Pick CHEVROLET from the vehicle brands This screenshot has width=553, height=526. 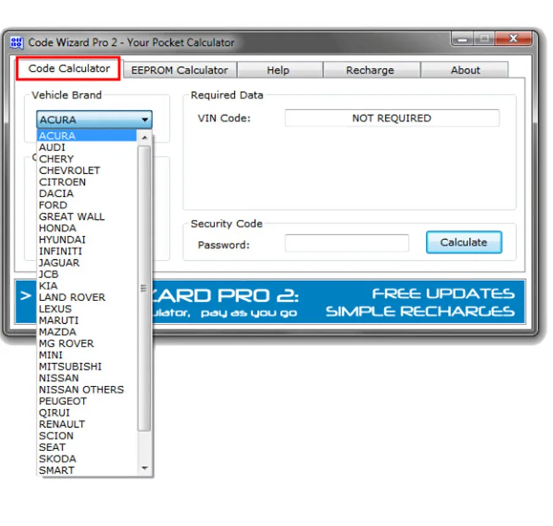tap(87, 170)
